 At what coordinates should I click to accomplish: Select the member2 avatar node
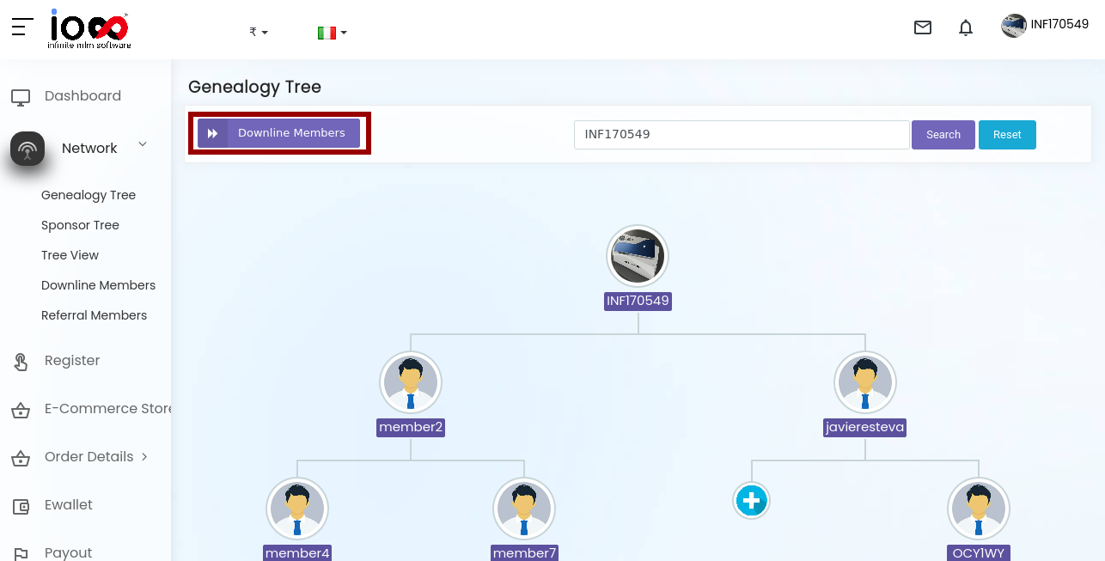tap(411, 382)
